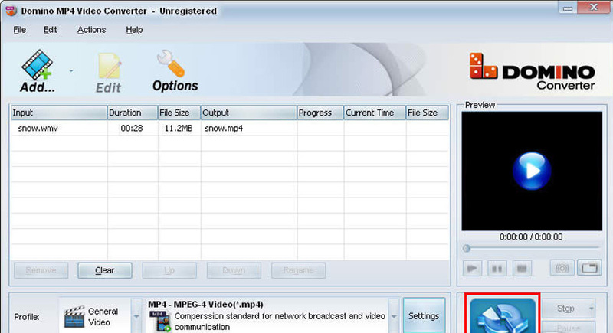This screenshot has width=613, height=333.
Task: Click the Progress column header
Action: click(x=320, y=113)
